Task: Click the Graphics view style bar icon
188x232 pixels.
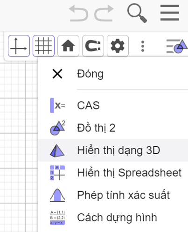Action: coord(177,46)
